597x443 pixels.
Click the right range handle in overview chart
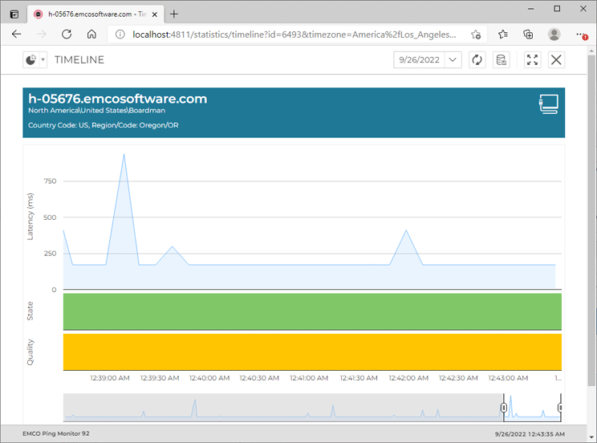[x=559, y=408]
